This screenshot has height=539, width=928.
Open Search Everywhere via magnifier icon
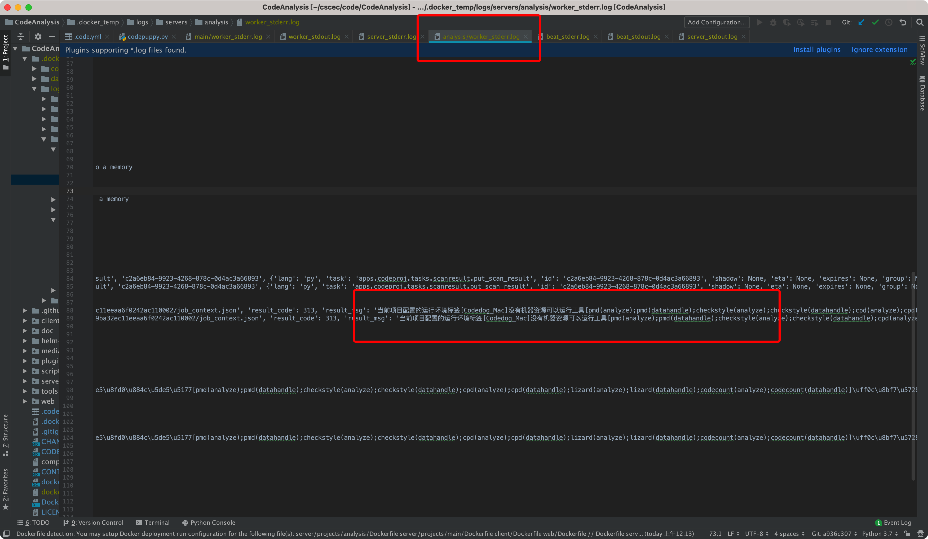(x=919, y=22)
